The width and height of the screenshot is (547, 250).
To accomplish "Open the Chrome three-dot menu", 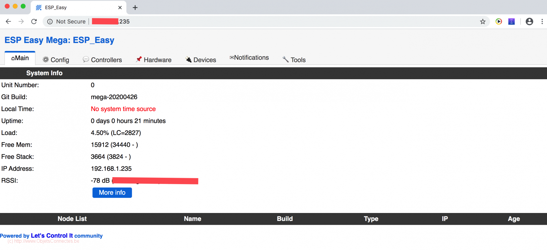I will (x=542, y=22).
